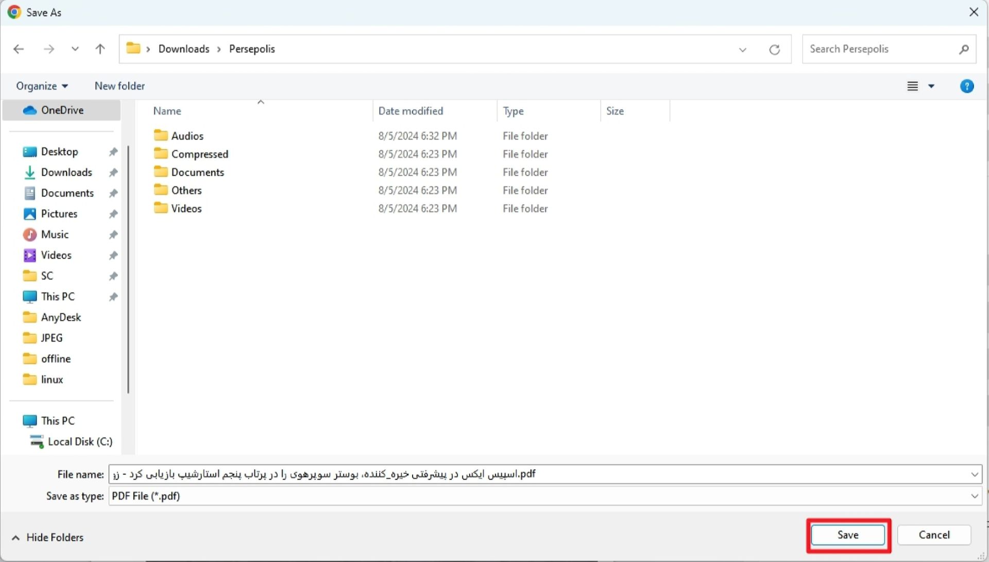Screen dimensions: 989x562
Task: Open Desktop in quick access
Action: tap(59, 151)
